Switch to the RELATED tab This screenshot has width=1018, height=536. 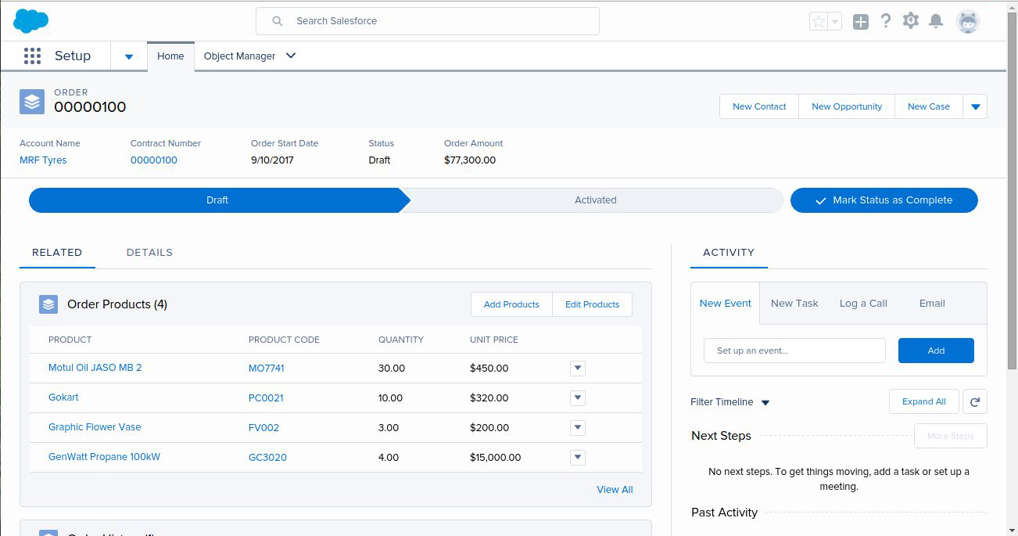[57, 253]
